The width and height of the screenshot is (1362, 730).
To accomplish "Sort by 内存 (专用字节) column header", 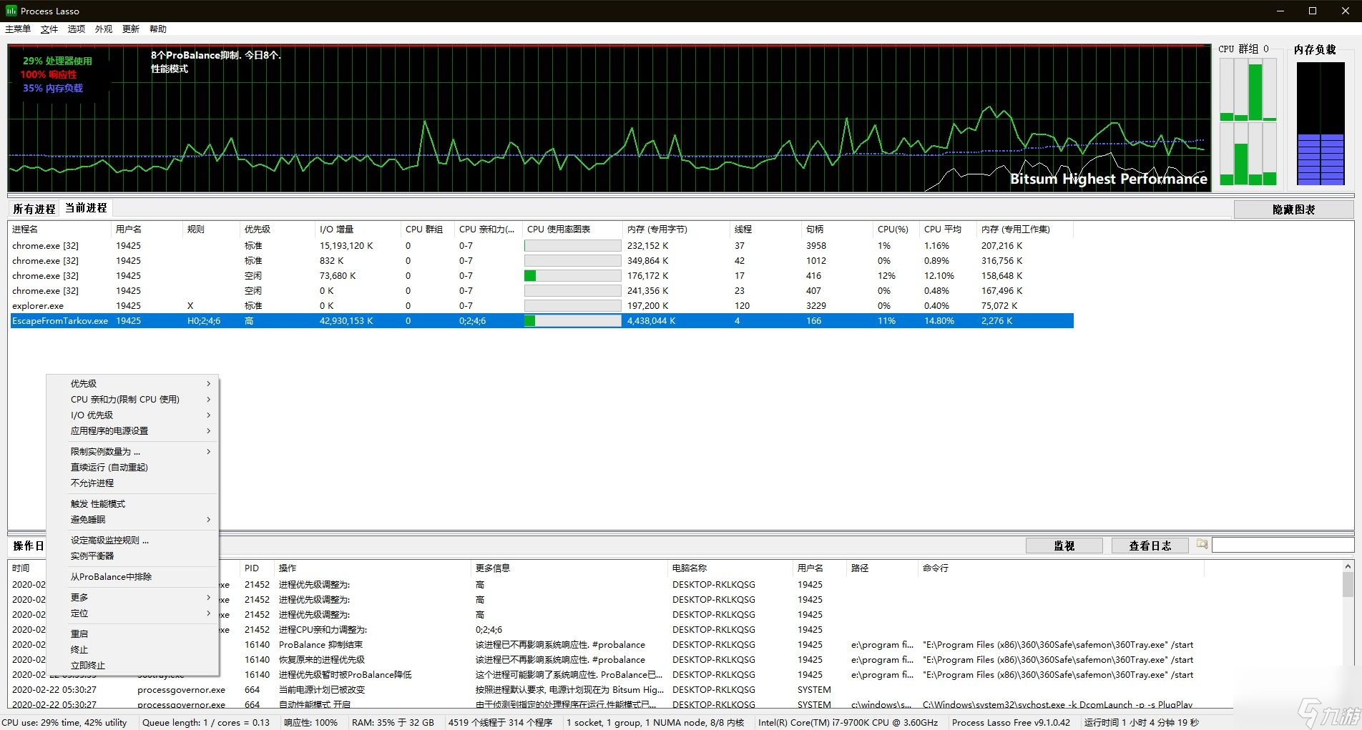I will coord(677,230).
